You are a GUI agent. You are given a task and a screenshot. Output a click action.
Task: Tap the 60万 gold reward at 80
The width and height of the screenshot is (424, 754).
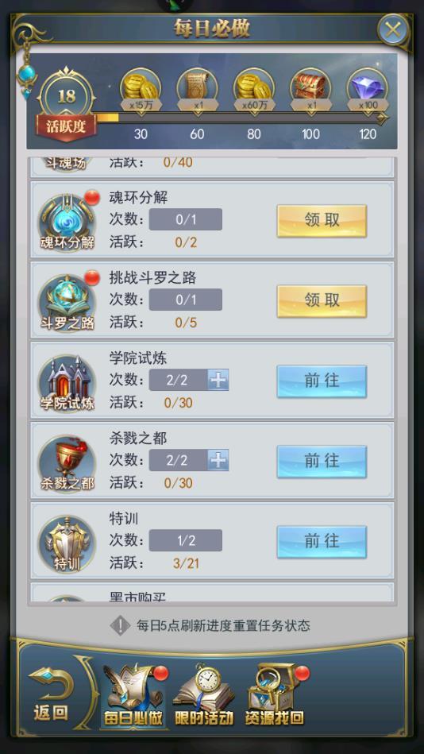tap(254, 90)
